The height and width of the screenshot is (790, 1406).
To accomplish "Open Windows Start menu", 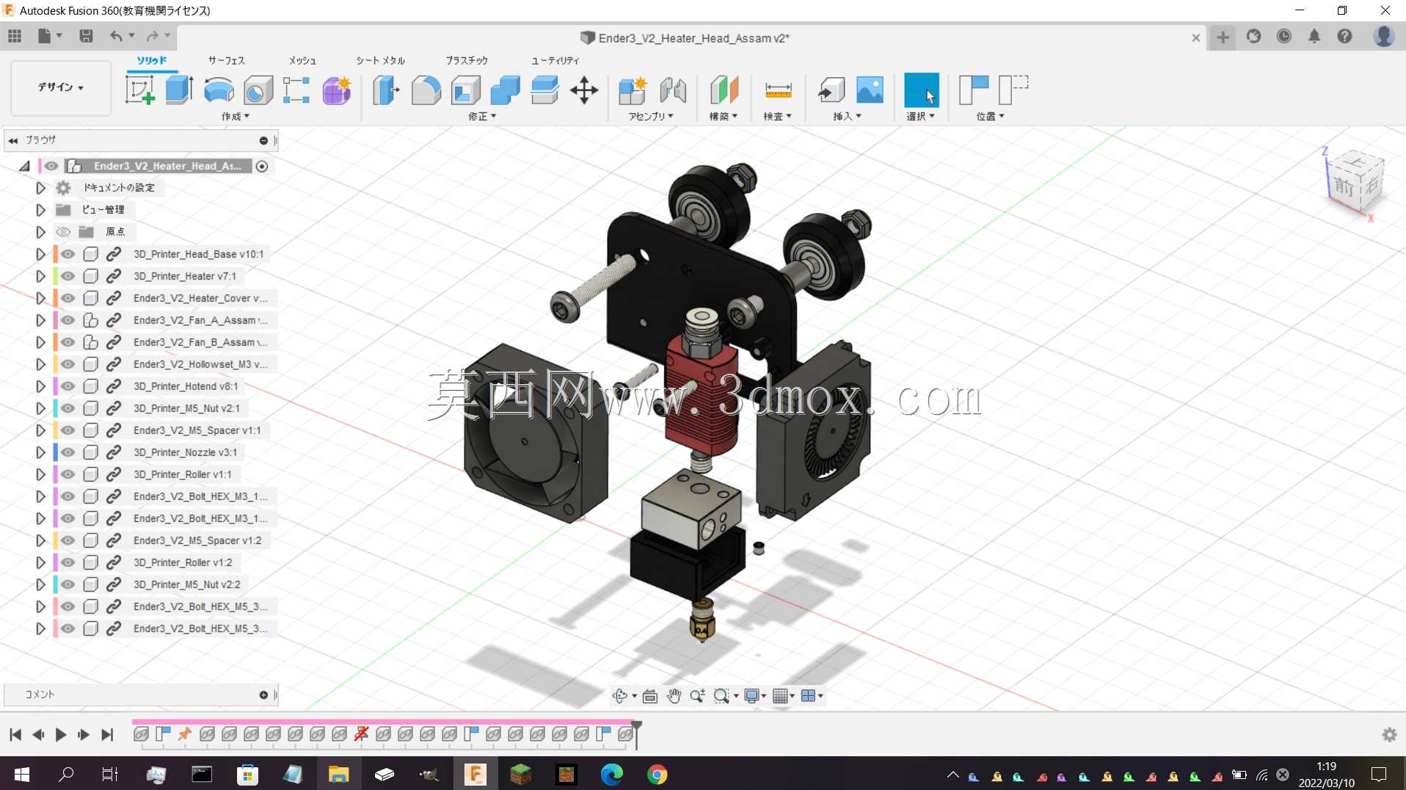I will pyautogui.click(x=21, y=774).
